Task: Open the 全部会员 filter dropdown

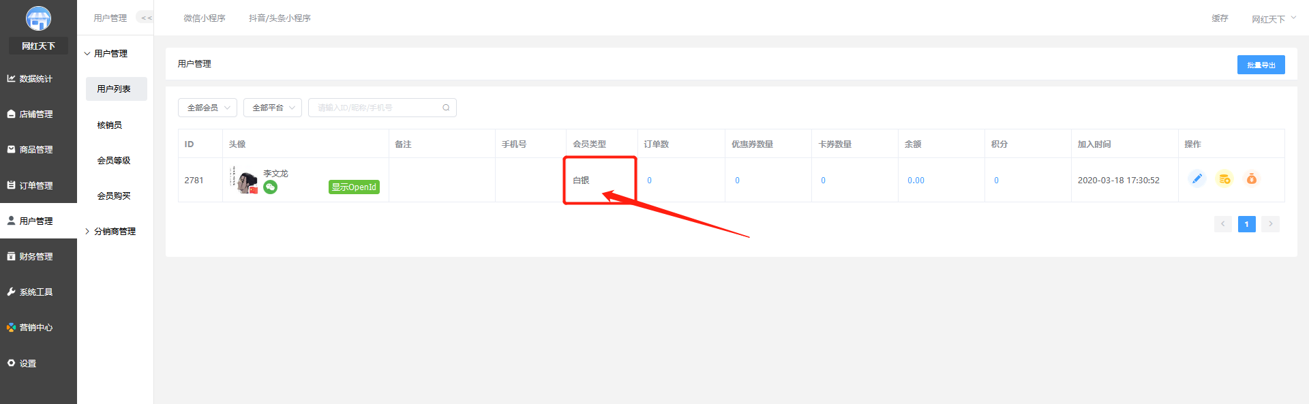Action: coord(207,108)
